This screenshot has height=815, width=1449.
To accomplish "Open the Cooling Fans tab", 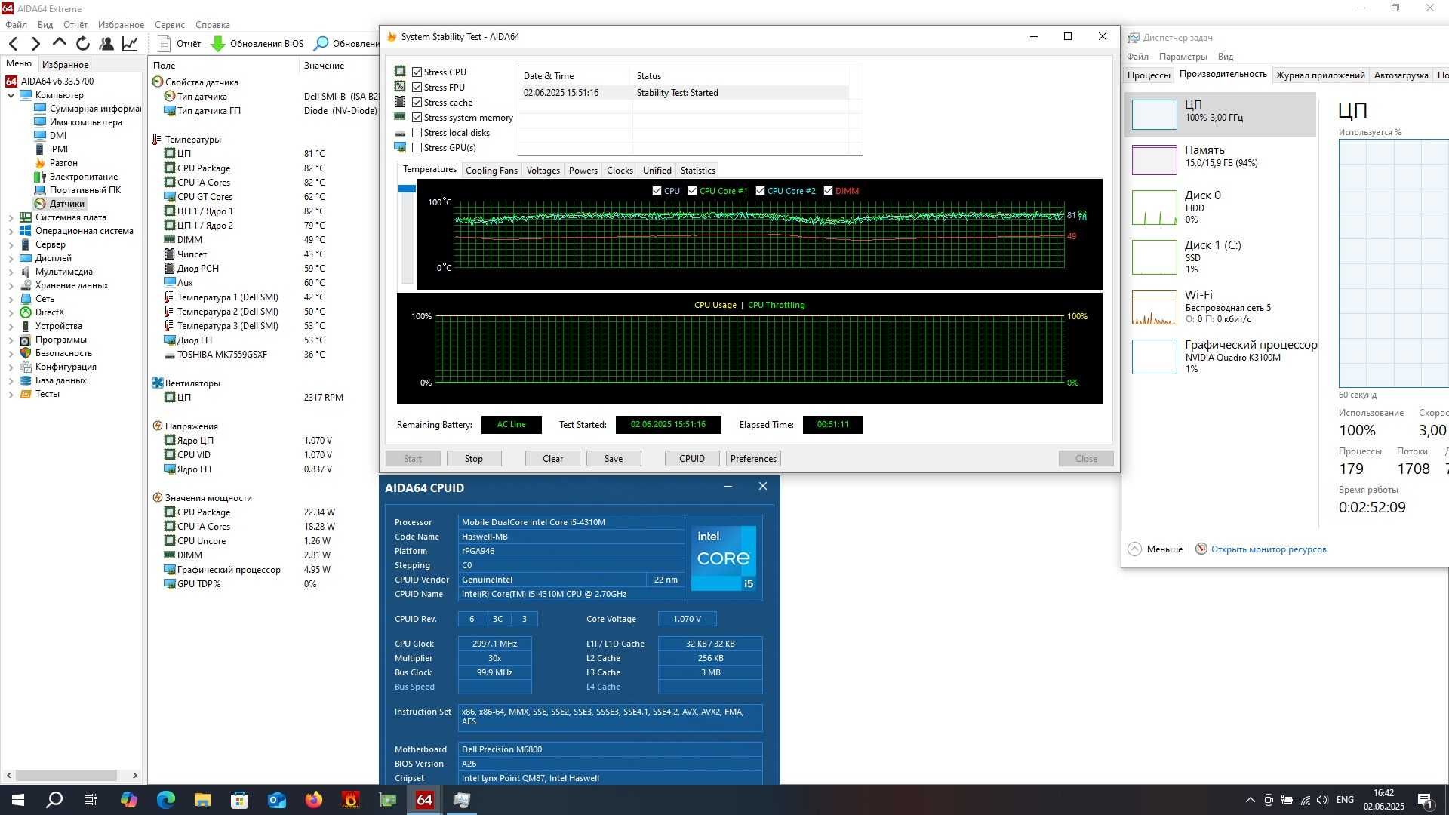I will [491, 171].
